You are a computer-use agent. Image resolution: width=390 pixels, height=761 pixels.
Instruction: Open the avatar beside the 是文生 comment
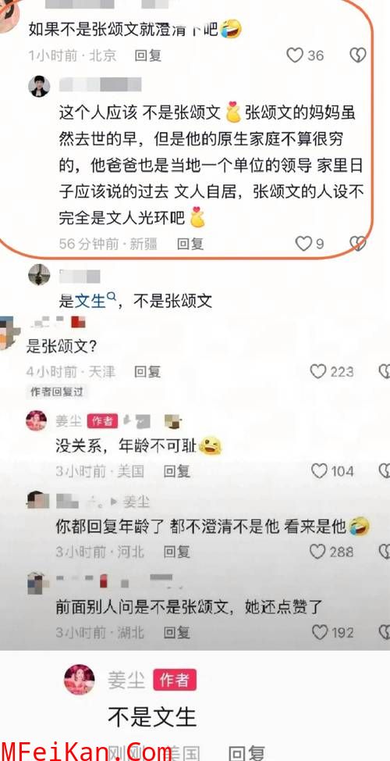click(x=39, y=275)
